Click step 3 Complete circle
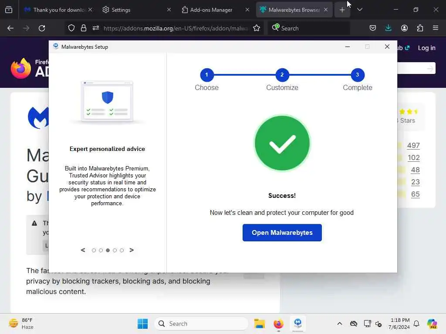Viewport: 446px width, 334px height. [357, 75]
